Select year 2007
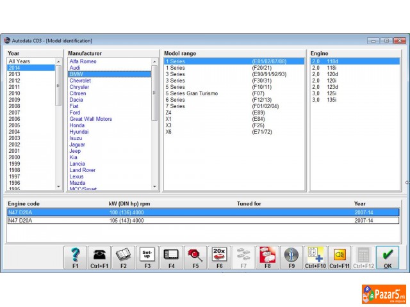The height and width of the screenshot is (307, 410). coord(31,113)
